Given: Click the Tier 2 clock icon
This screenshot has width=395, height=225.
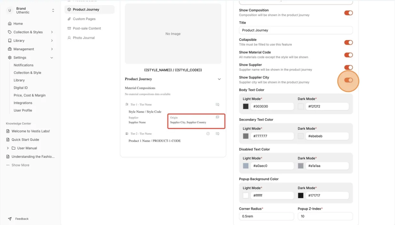Looking at the screenshot, I should (x=208, y=134).
